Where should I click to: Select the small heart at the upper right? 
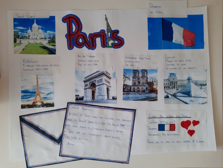196,123
